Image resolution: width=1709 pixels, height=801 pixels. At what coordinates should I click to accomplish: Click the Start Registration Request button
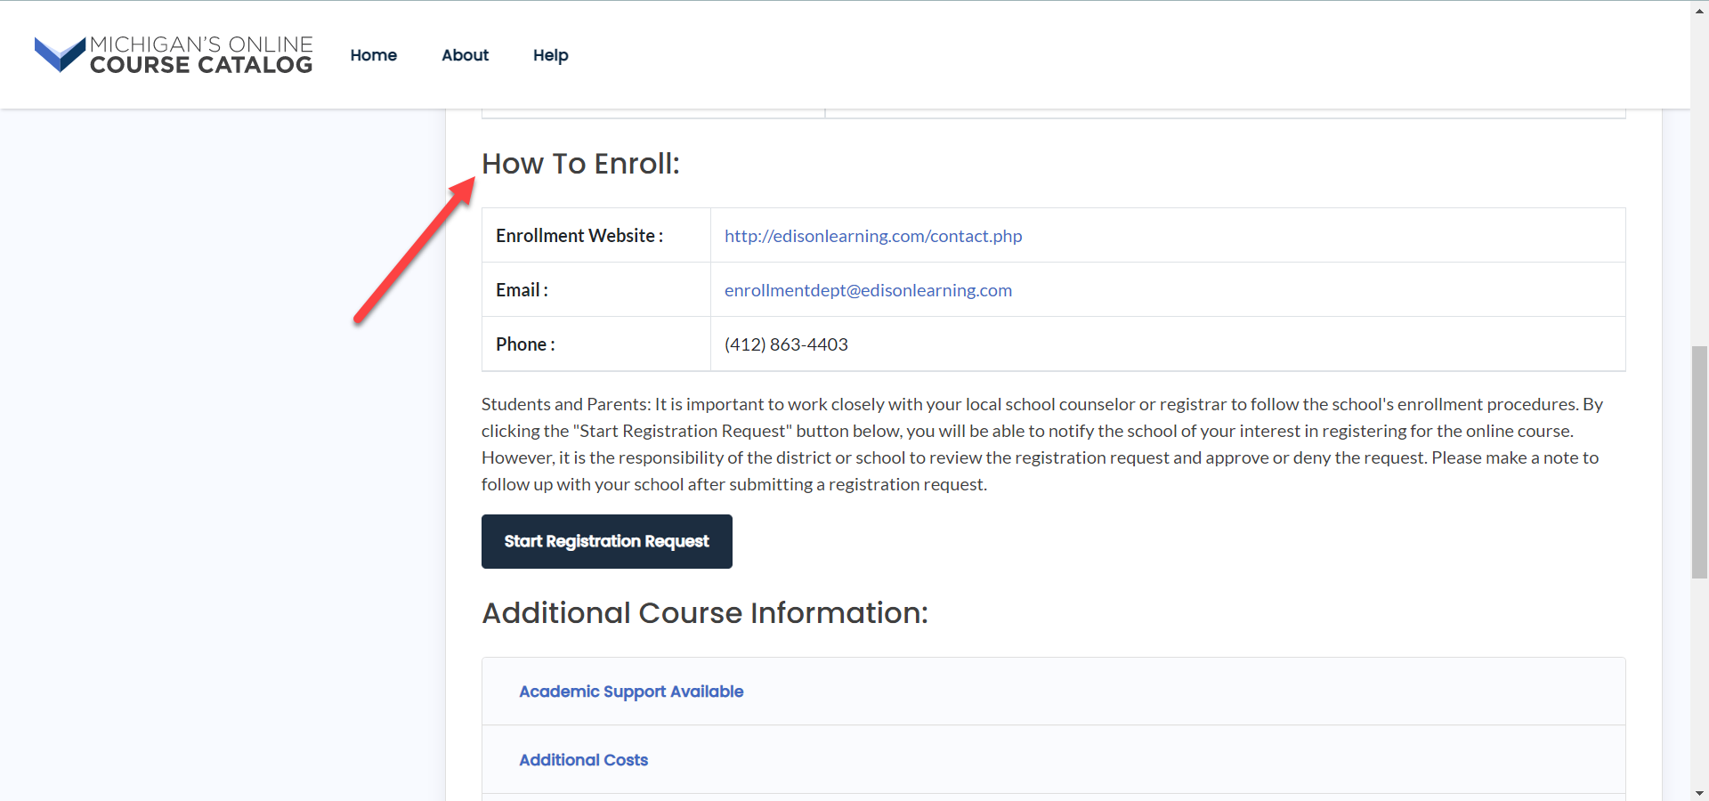(606, 541)
